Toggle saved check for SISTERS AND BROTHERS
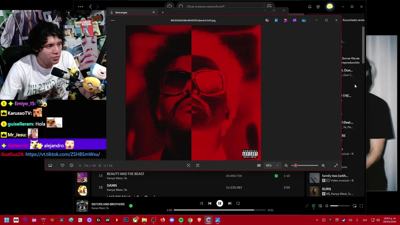This screenshot has height=225, width=400. [131, 206]
